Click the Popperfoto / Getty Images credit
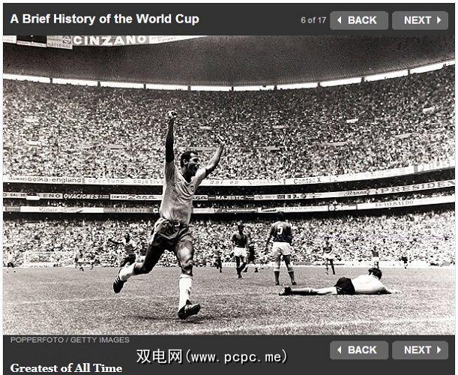Viewport: 458px width, 375px height. click(x=70, y=340)
